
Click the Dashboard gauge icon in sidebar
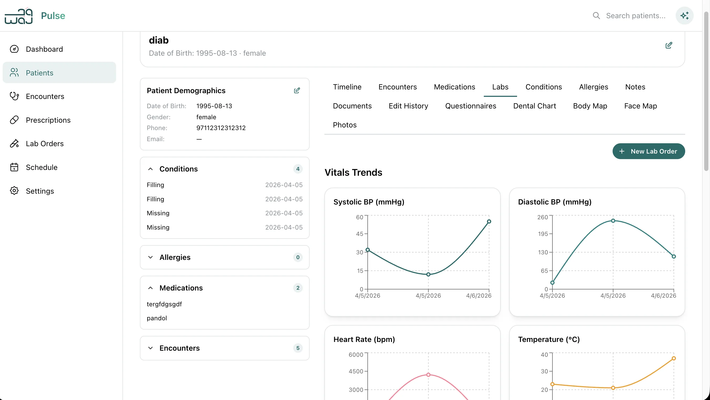tap(14, 49)
